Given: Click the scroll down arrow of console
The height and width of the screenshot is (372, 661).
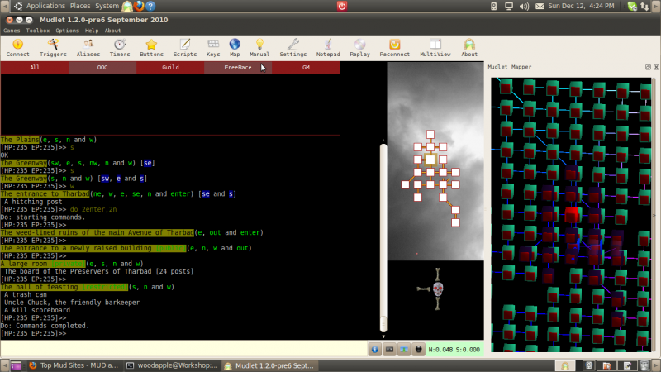Looking at the screenshot, I should coord(383,336).
